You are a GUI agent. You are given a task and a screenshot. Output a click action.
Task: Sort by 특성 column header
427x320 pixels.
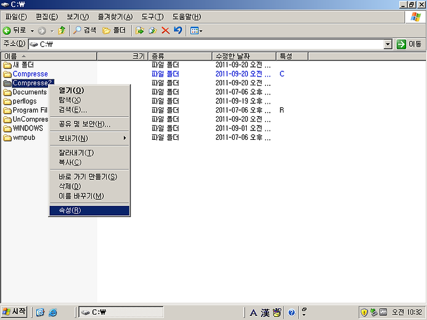(292, 56)
